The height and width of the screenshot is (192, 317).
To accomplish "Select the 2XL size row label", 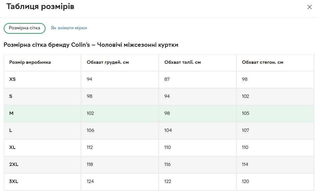I will [13, 165].
